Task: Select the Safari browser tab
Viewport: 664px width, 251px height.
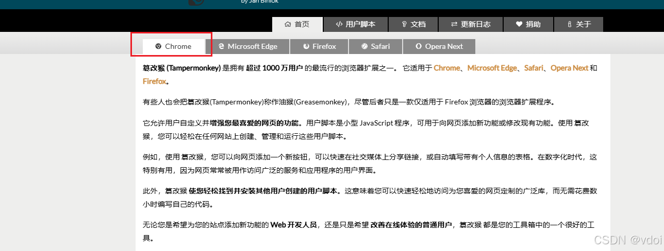Action: coord(375,46)
